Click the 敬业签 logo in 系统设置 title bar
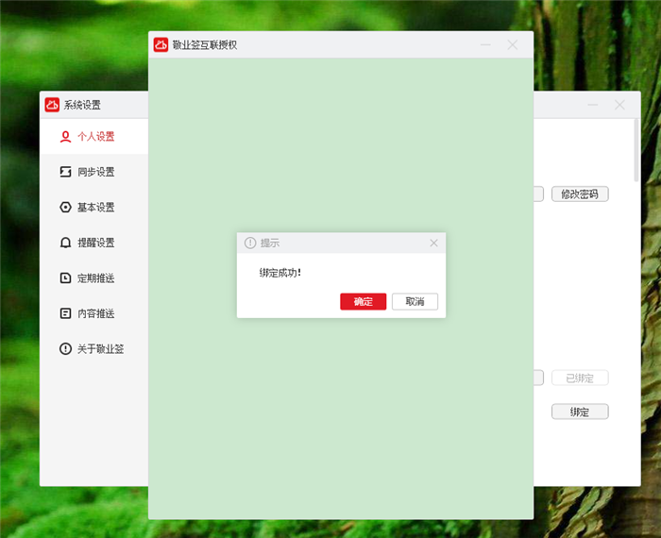The image size is (661, 538). tap(52, 105)
